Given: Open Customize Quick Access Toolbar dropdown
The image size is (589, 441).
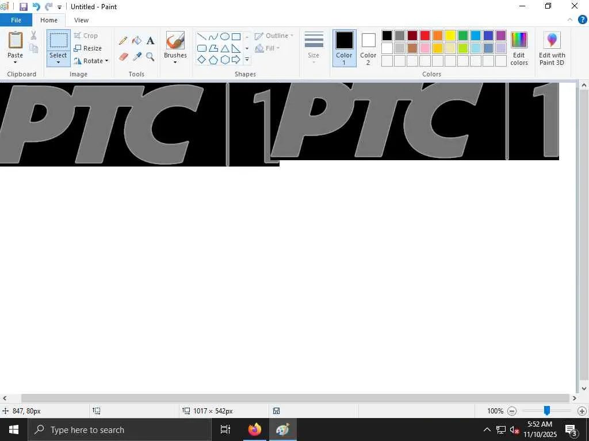Looking at the screenshot, I should pos(59,7).
